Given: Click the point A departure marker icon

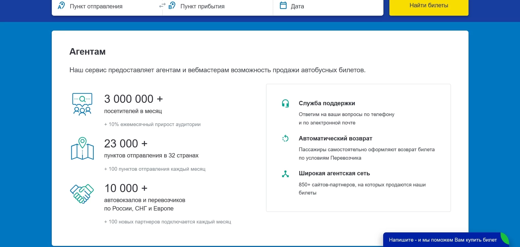Looking at the screenshot, I should (62, 6).
